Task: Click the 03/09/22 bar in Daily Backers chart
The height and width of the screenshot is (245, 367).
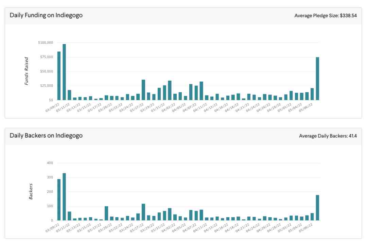Action: [59, 200]
